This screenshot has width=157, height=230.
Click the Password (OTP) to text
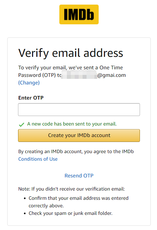(40, 75)
